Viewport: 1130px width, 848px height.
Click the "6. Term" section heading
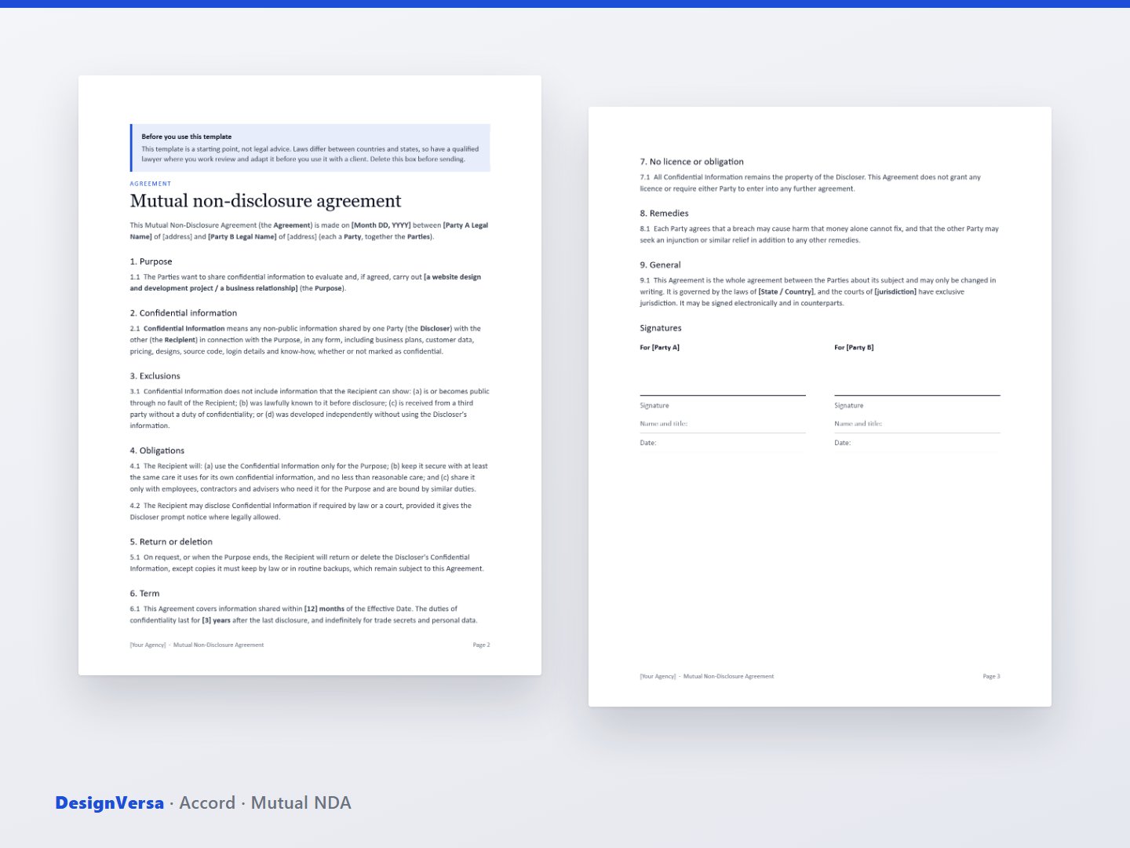144,594
